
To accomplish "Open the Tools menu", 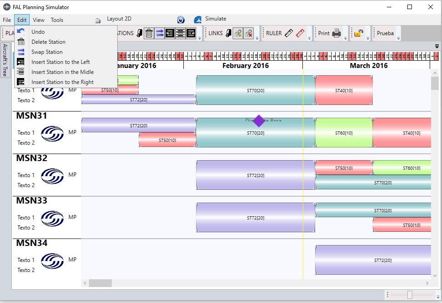I will pos(57,20).
